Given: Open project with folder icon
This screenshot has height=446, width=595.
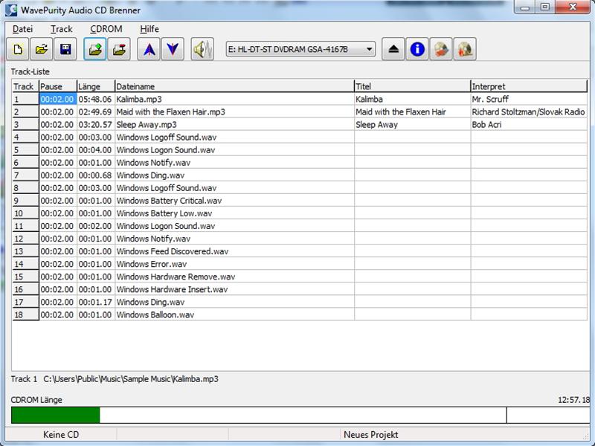Looking at the screenshot, I should click(42, 49).
